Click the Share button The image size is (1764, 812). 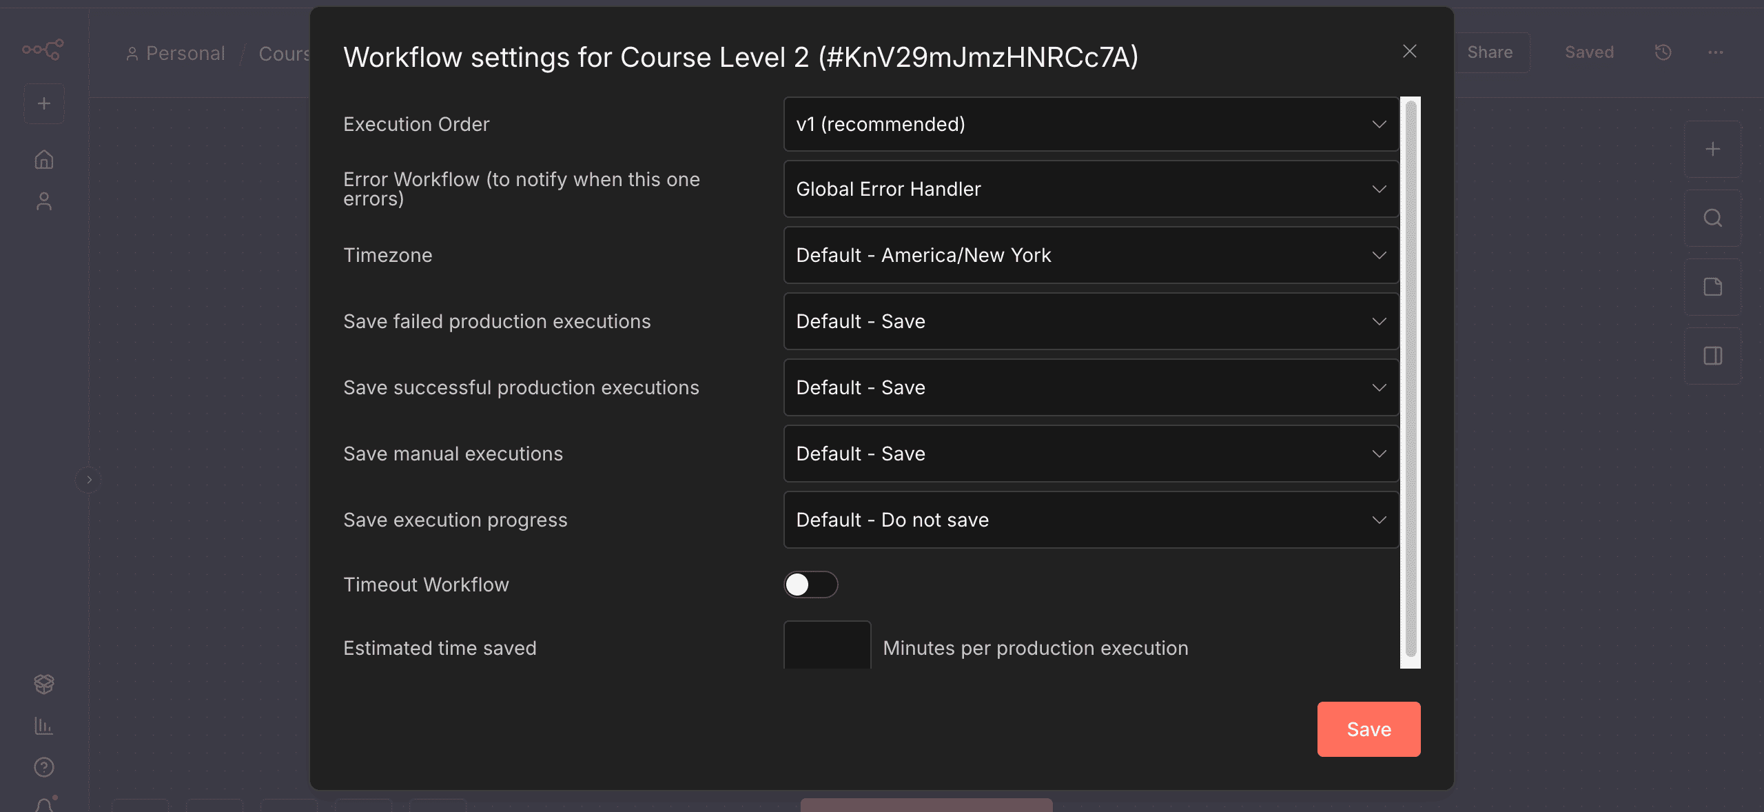(x=1490, y=52)
